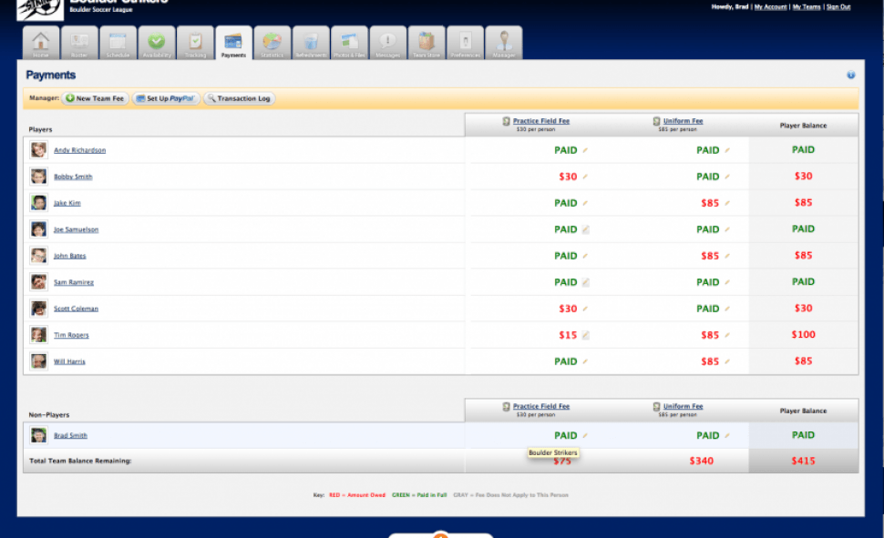Edit Jake Kim's $85 Uniform Fee payment
Screen dimensions: 884x538
coord(725,202)
